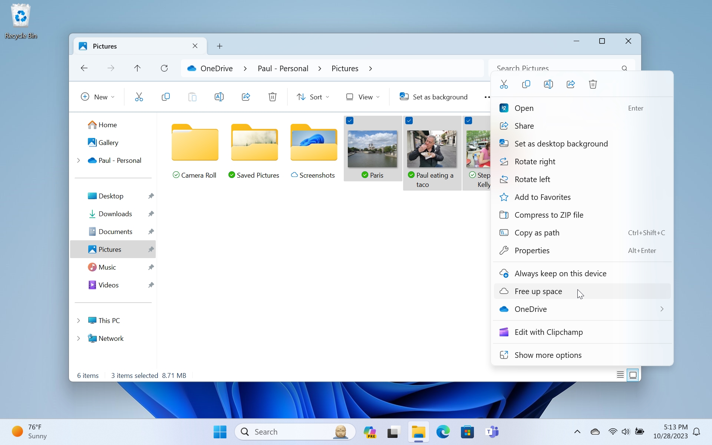
Task: Uncheck the Paris image checkbox
Action: (350, 121)
